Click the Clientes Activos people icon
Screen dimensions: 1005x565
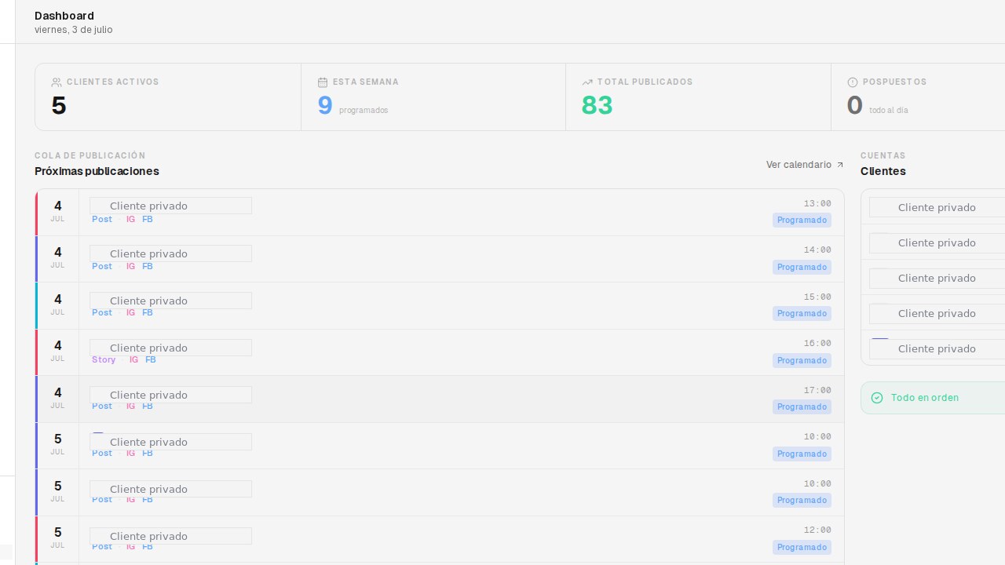(57, 82)
